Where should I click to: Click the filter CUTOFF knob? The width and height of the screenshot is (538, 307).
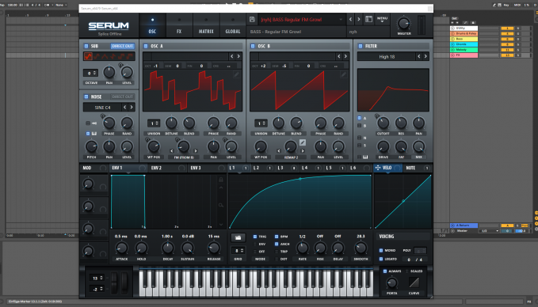pyautogui.click(x=383, y=123)
